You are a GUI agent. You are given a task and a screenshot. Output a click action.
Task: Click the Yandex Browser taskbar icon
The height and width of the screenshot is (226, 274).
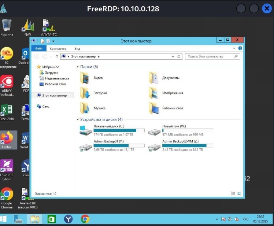pos(68,219)
